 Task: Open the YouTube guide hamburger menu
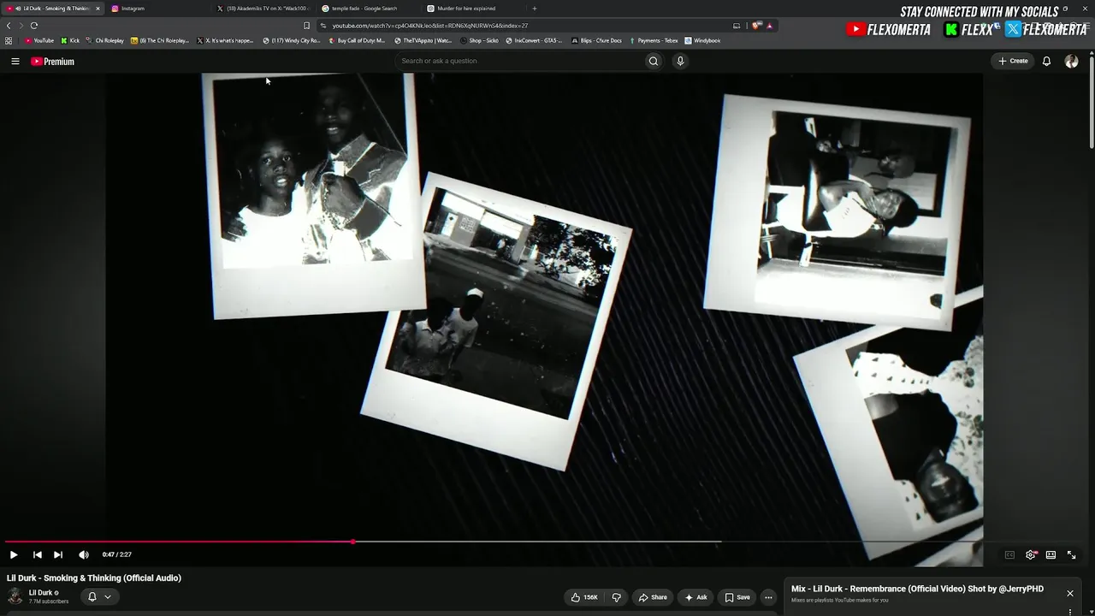(15, 62)
